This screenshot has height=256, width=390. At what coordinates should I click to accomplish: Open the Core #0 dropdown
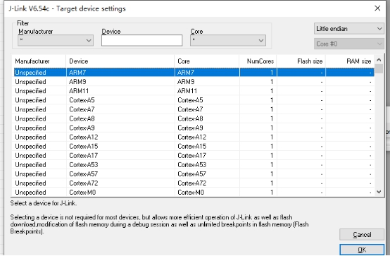(x=349, y=44)
